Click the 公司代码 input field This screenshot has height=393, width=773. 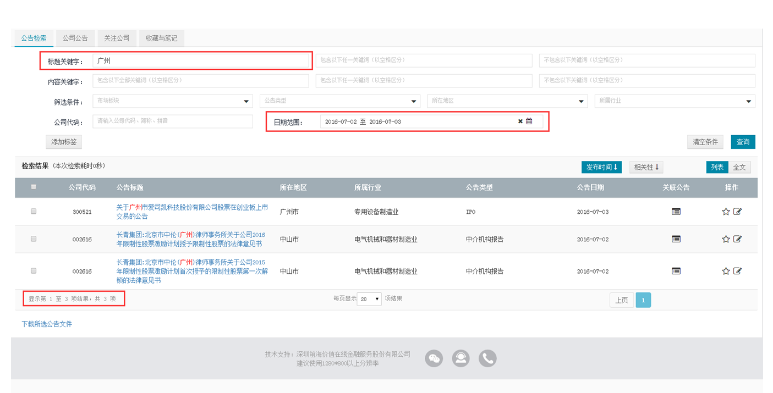(173, 121)
